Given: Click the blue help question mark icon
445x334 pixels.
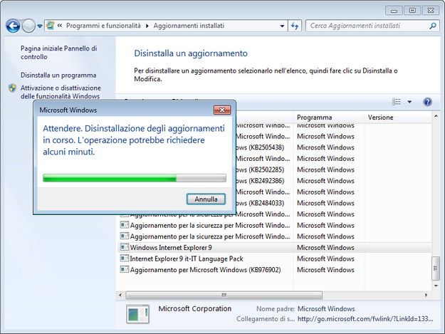Looking at the screenshot, I should [427, 102].
